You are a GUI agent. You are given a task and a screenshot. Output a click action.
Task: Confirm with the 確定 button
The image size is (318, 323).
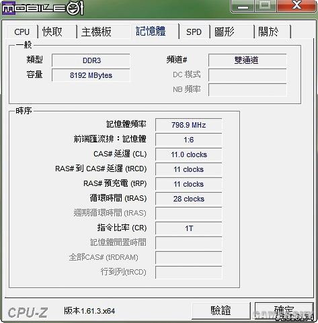click(x=284, y=311)
